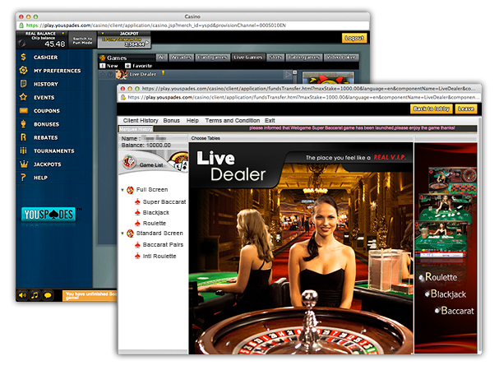Screen dimensions: 499x370
Task: Click the Full Screen chip icon
Action: point(130,190)
